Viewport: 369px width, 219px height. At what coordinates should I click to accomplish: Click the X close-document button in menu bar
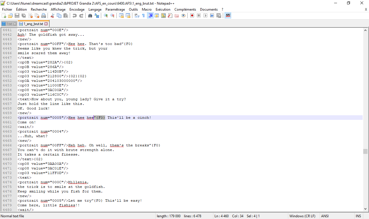tap(366, 10)
